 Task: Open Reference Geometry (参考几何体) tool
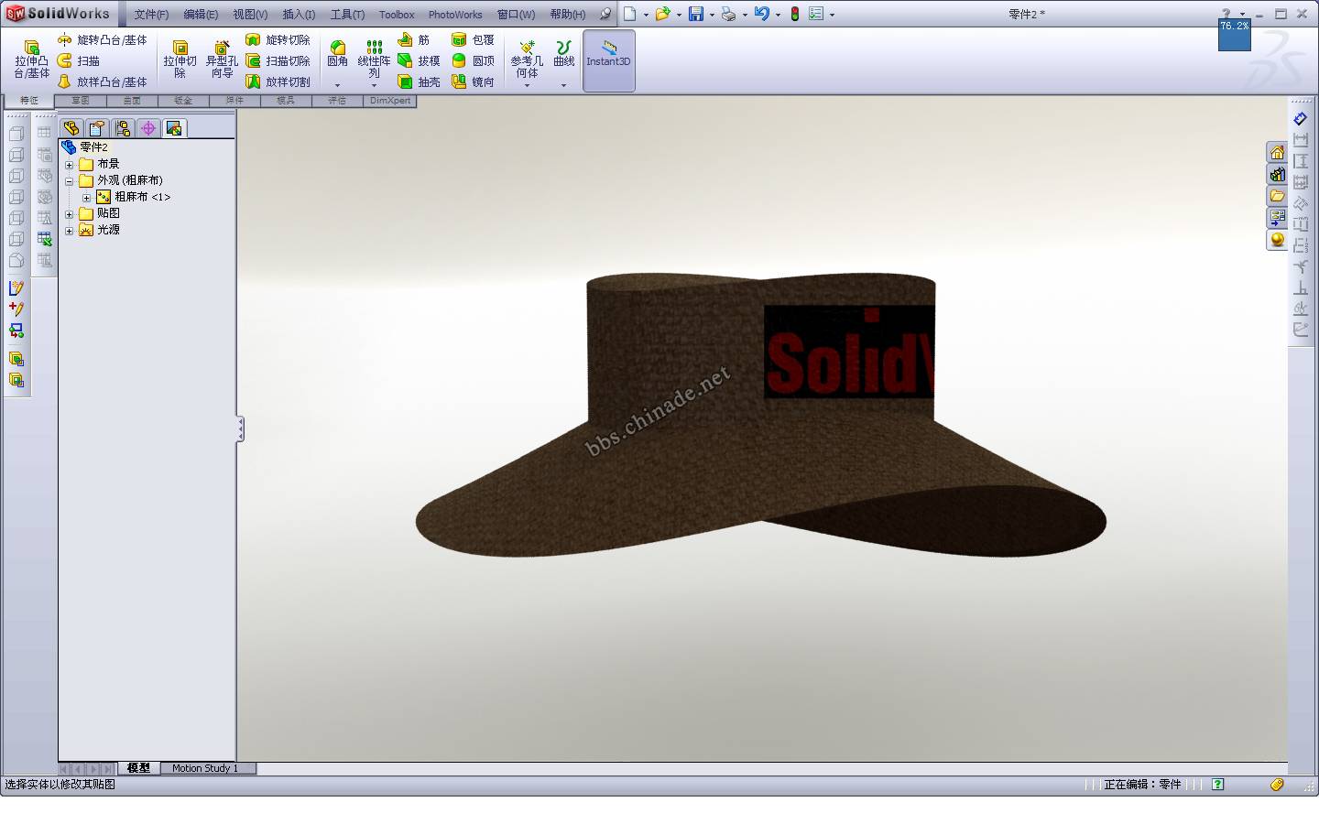click(527, 58)
